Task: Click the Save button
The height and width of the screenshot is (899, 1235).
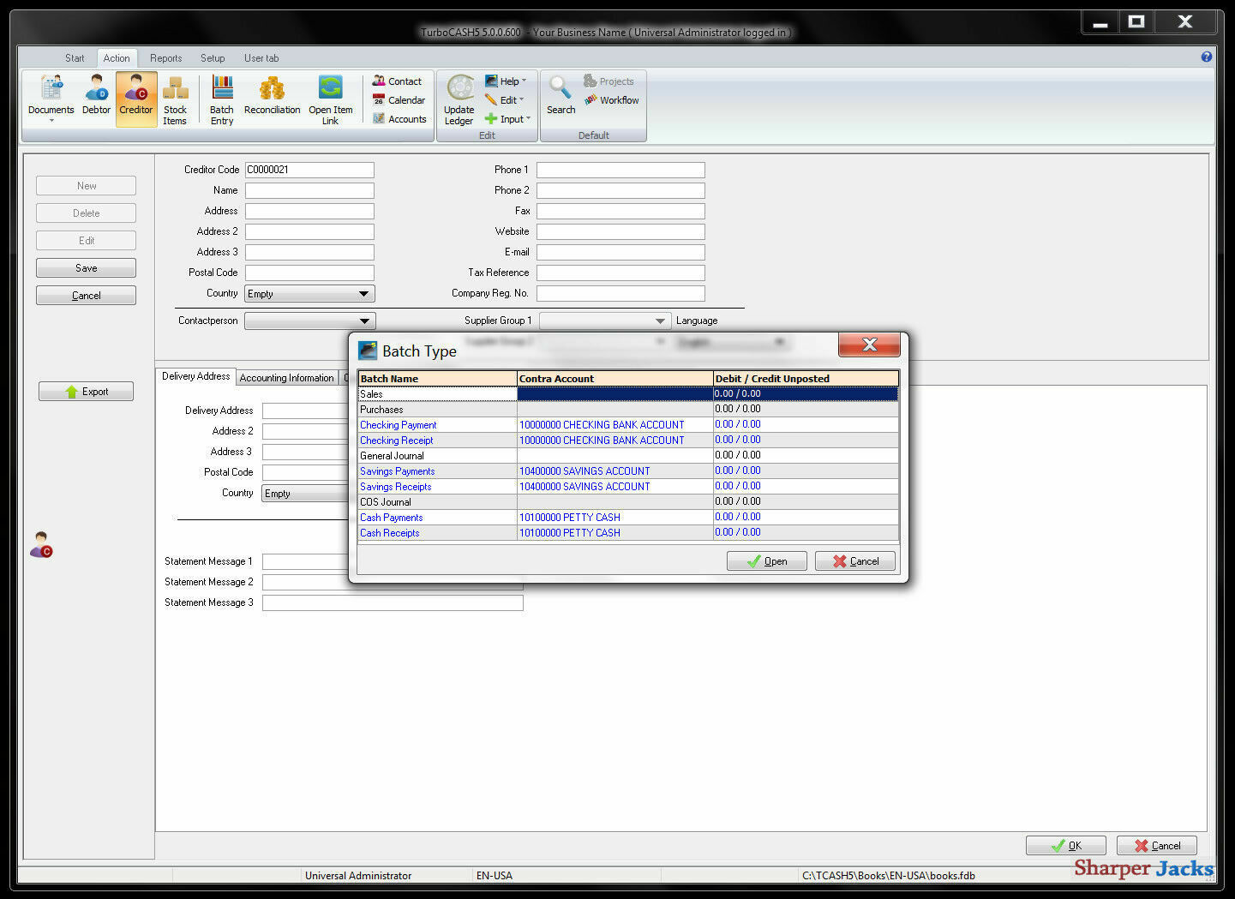Action: 86,268
